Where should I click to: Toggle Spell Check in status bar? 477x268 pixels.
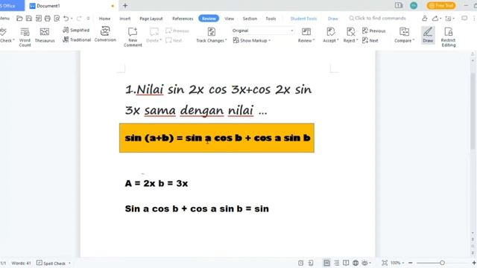click(51, 263)
